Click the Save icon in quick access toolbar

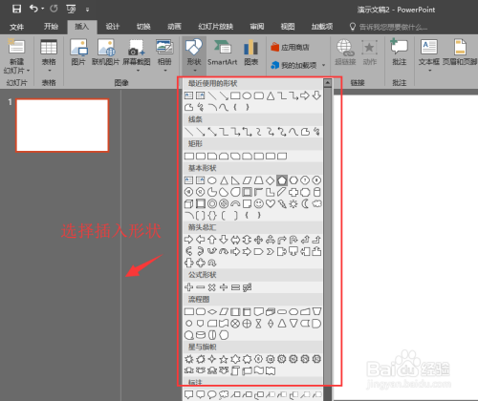(16, 9)
